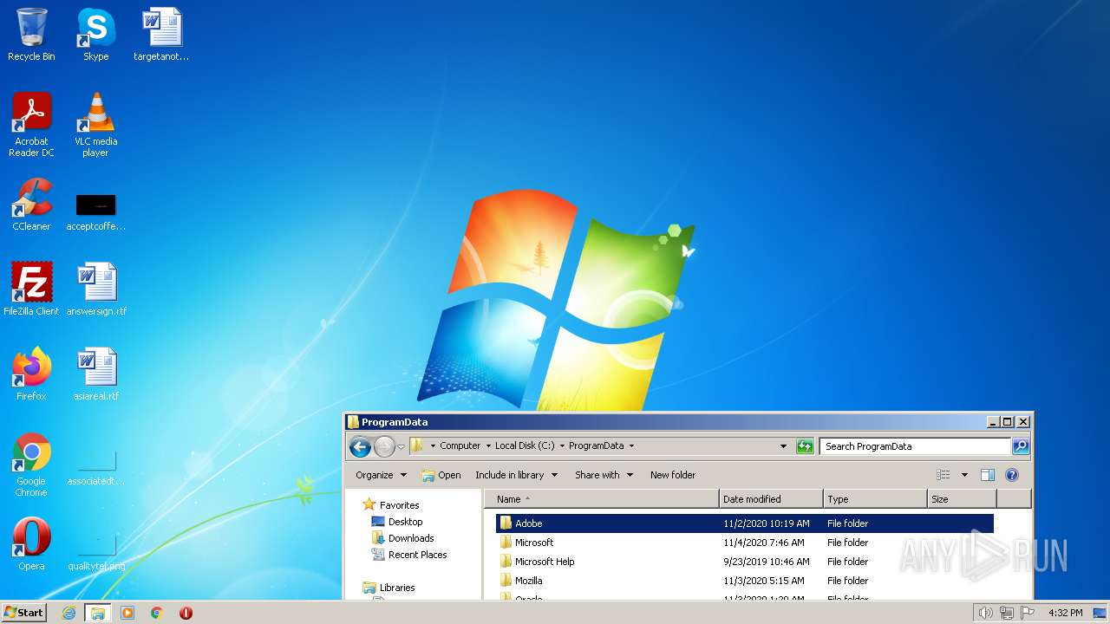Screen dimensions: 1110x624
Task: Sort by the Name column header
Action: (603, 499)
